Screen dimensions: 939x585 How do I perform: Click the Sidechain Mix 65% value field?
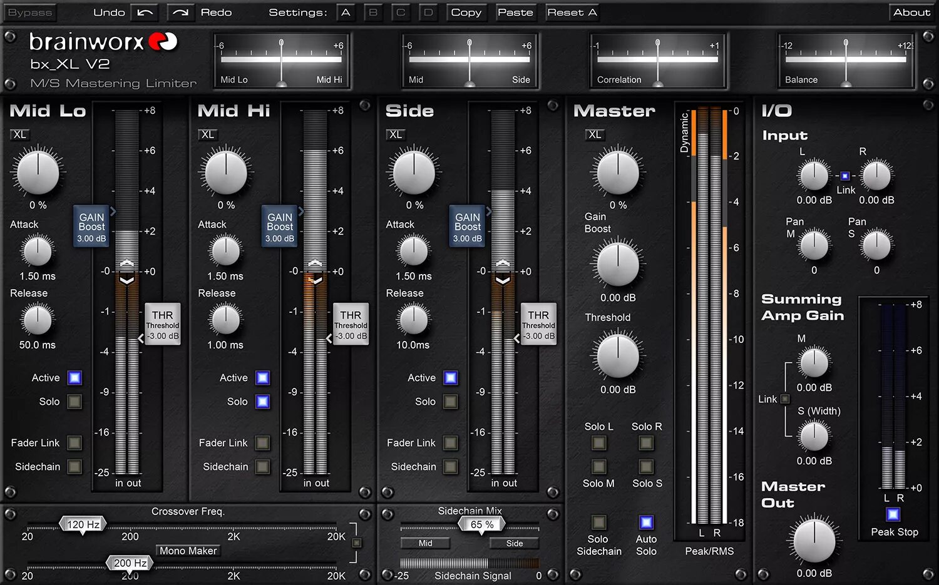point(481,524)
